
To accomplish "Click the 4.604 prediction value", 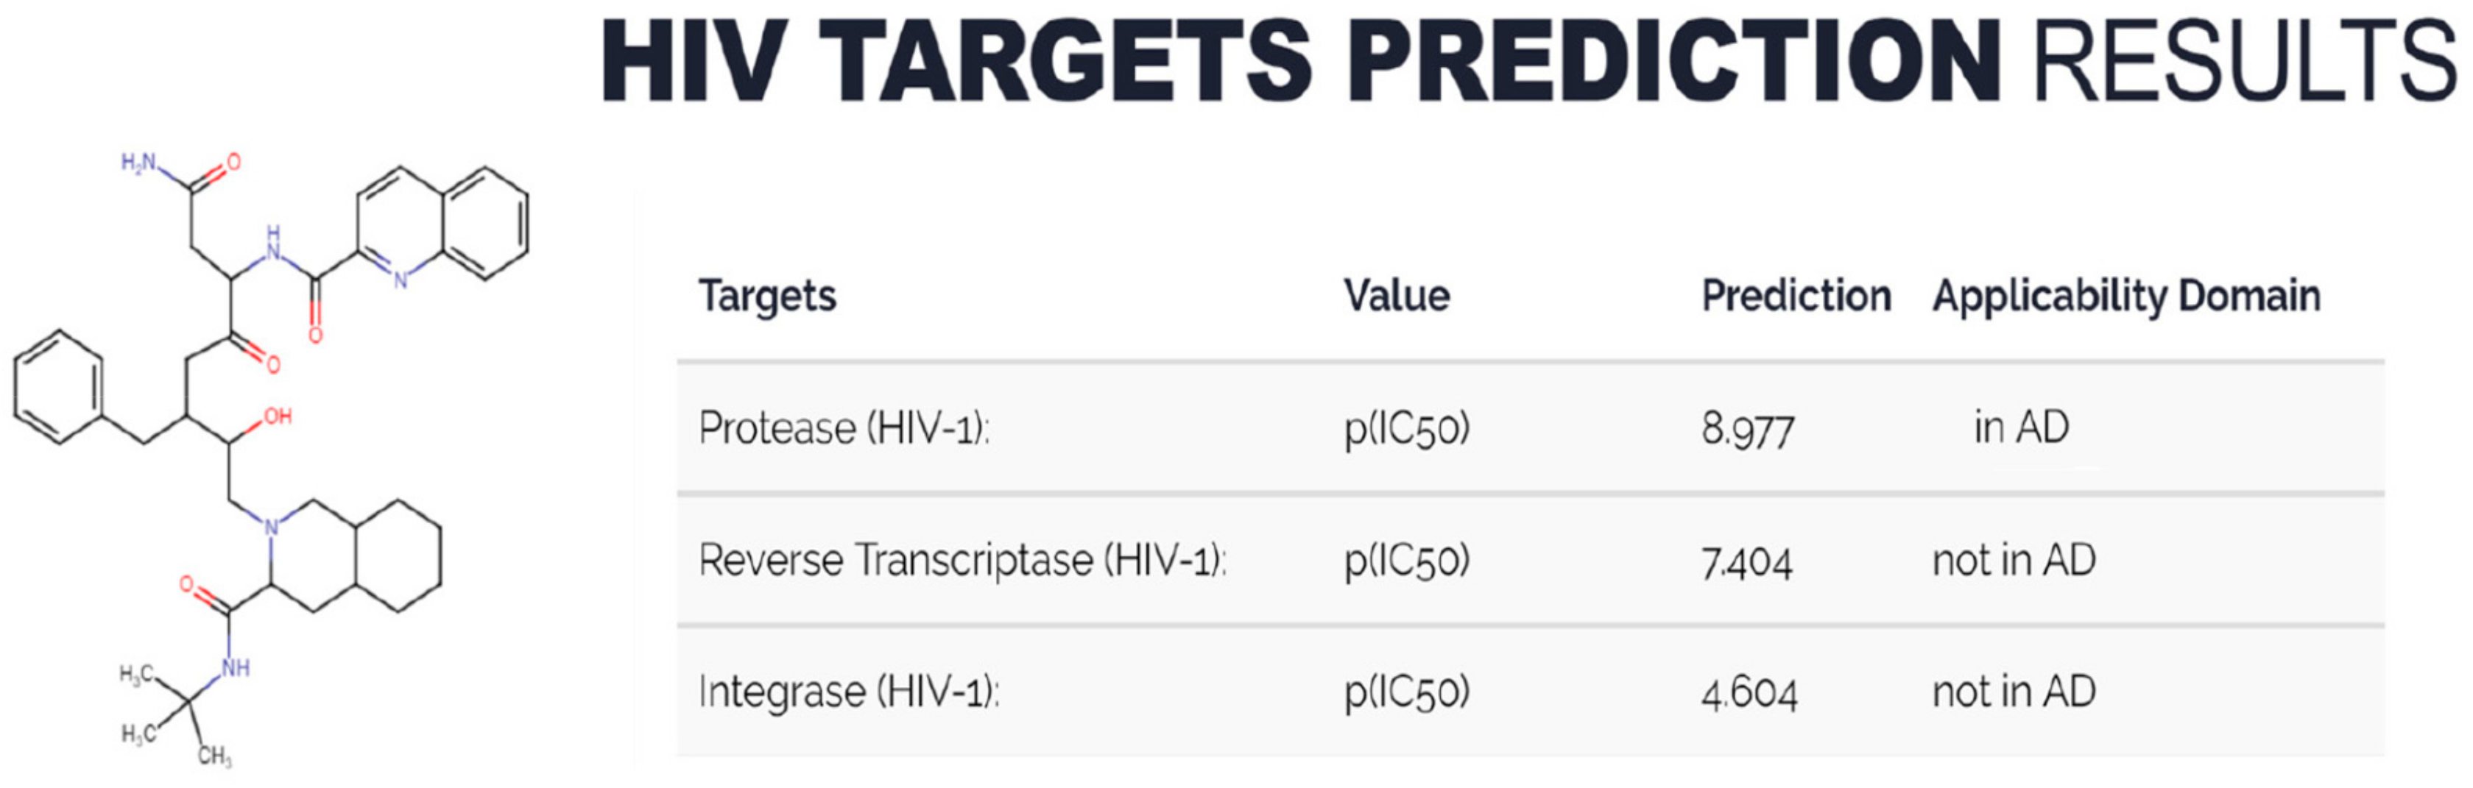I will coord(1749,693).
